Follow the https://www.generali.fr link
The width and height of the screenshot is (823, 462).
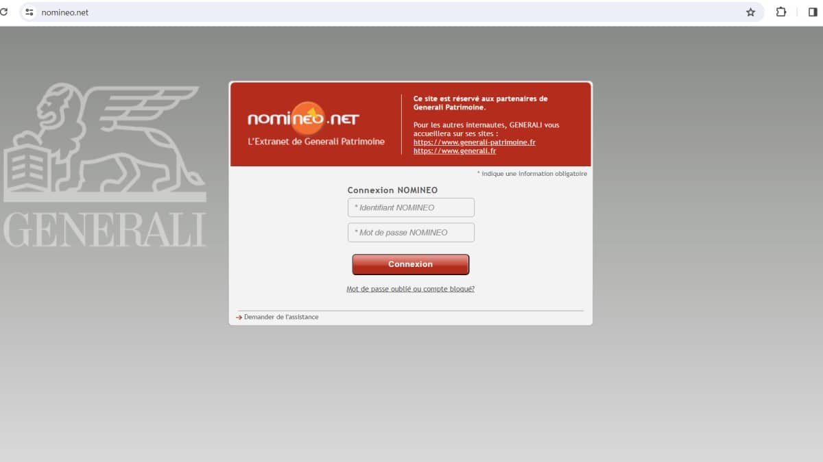454,151
